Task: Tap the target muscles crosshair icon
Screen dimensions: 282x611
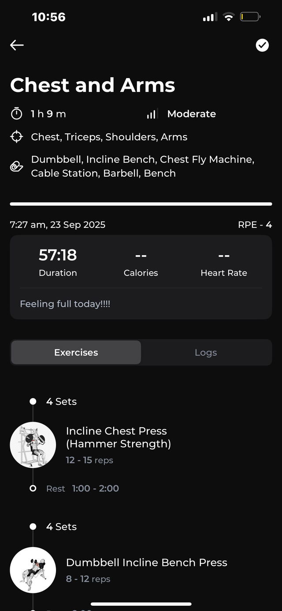Action: [16, 137]
